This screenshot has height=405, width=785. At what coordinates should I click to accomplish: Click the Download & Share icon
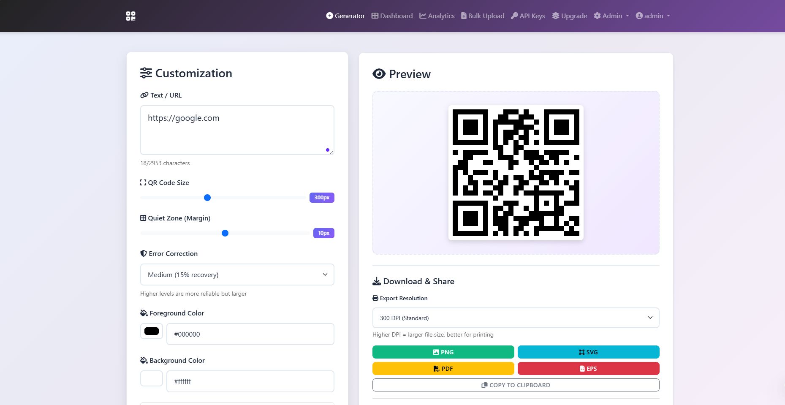pos(377,281)
